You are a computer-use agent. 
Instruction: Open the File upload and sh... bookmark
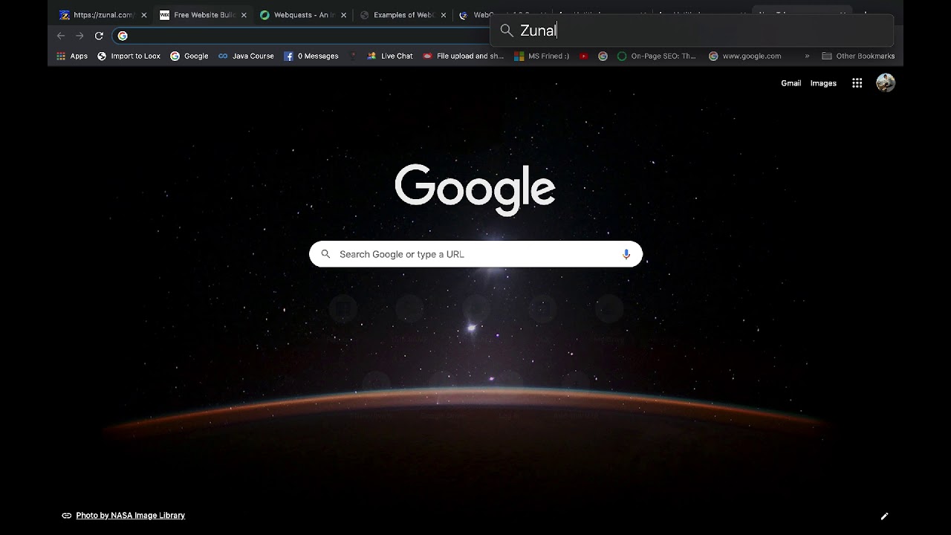tap(463, 56)
